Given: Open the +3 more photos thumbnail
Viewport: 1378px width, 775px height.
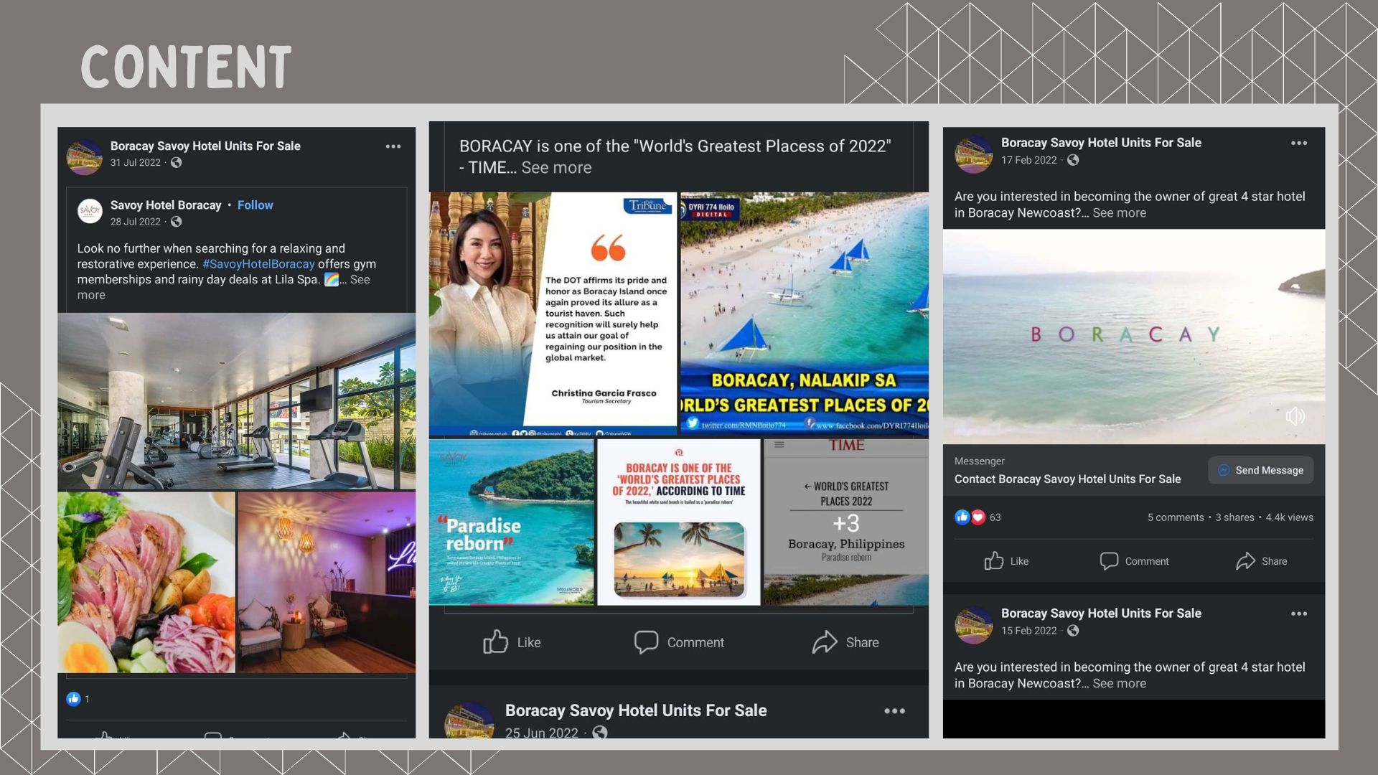Looking at the screenshot, I should tap(846, 522).
